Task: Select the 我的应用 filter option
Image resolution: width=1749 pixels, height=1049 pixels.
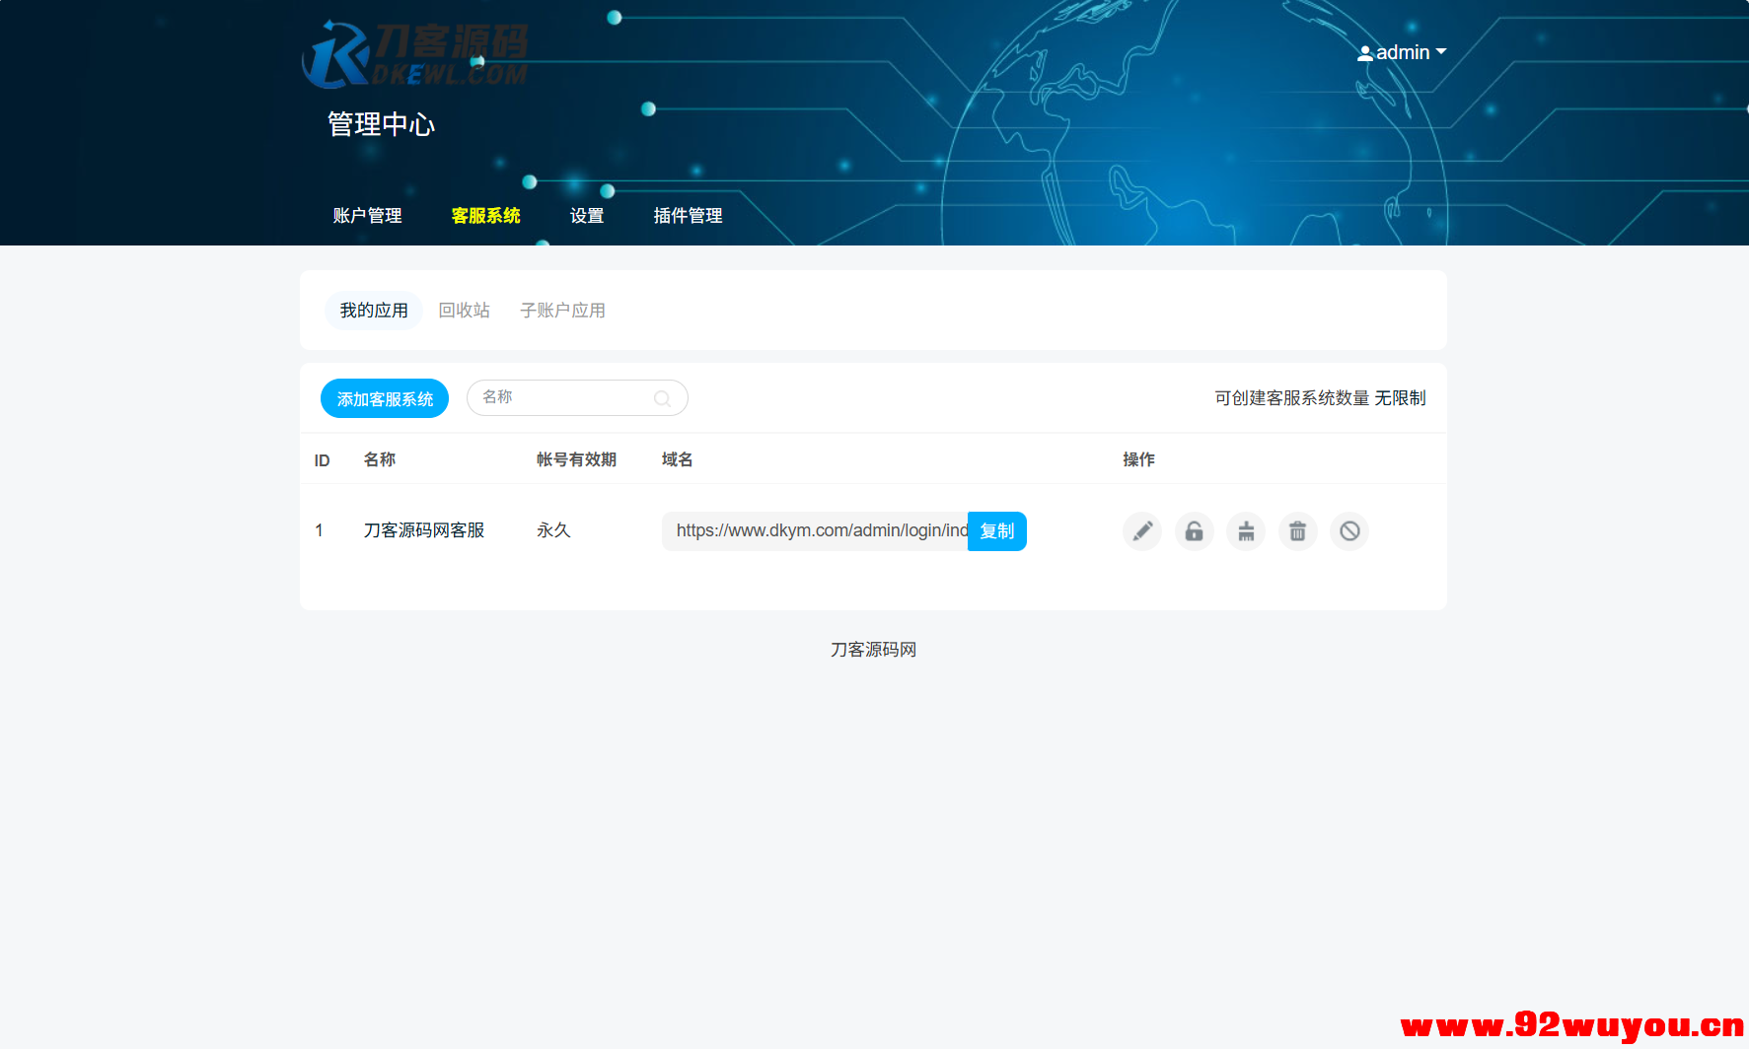Action: (373, 310)
